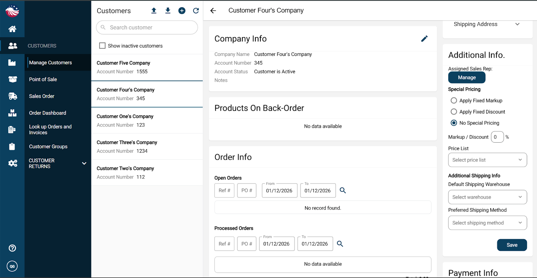Refresh the customers list

[x=196, y=11]
